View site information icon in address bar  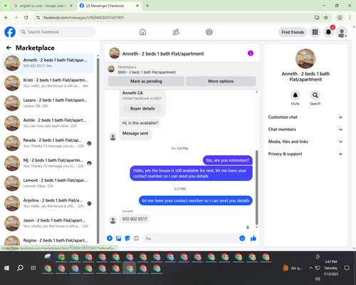tap(38, 18)
